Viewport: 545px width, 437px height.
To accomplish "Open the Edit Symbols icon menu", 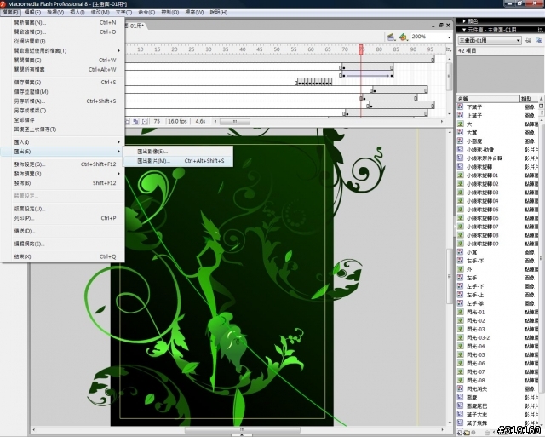I will 403,37.
